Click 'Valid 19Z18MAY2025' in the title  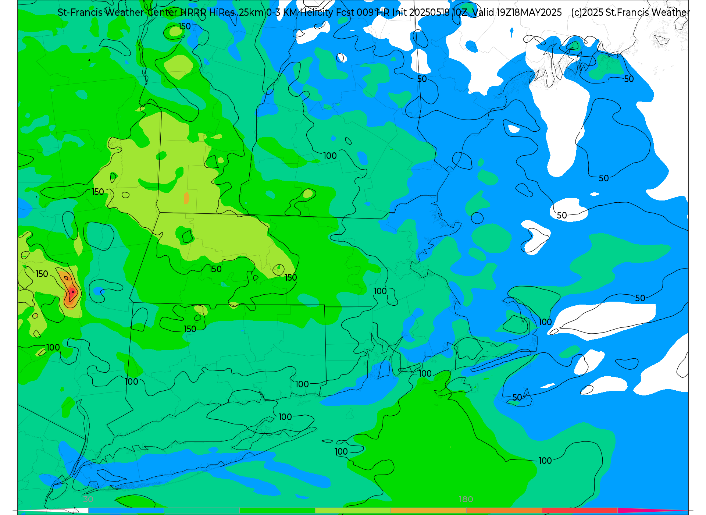(x=517, y=13)
